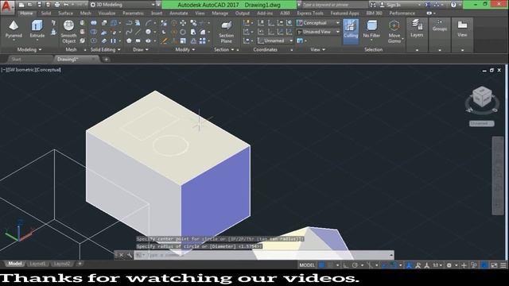Click the viewport label [-][SW Isometric][Conceptual]

(31, 70)
